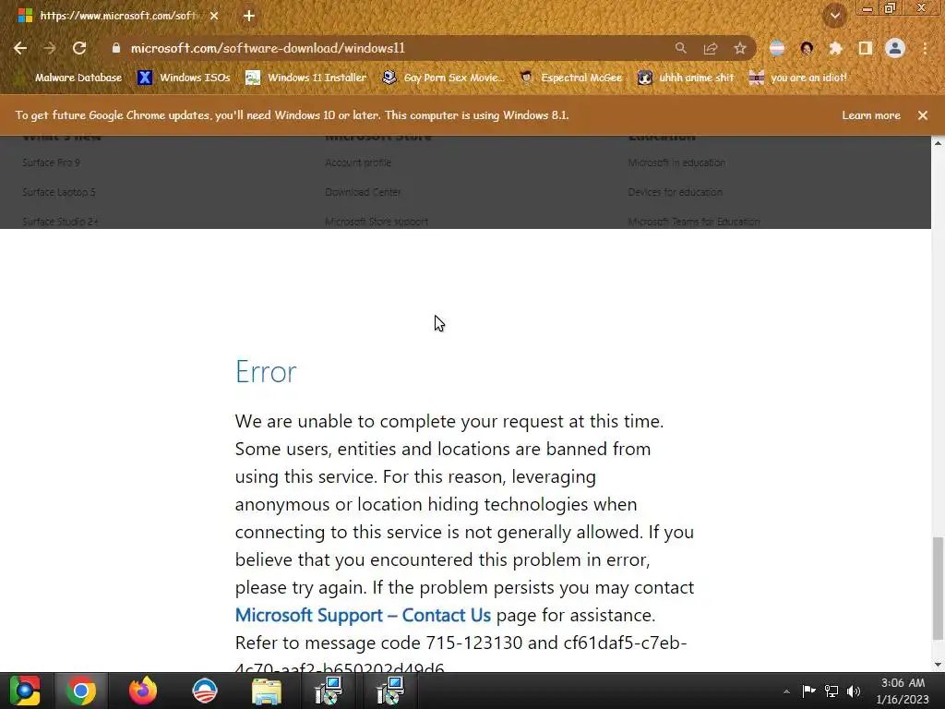945x709 pixels.
Task: Open Microsoft Teams for Education link
Action: click(x=694, y=222)
